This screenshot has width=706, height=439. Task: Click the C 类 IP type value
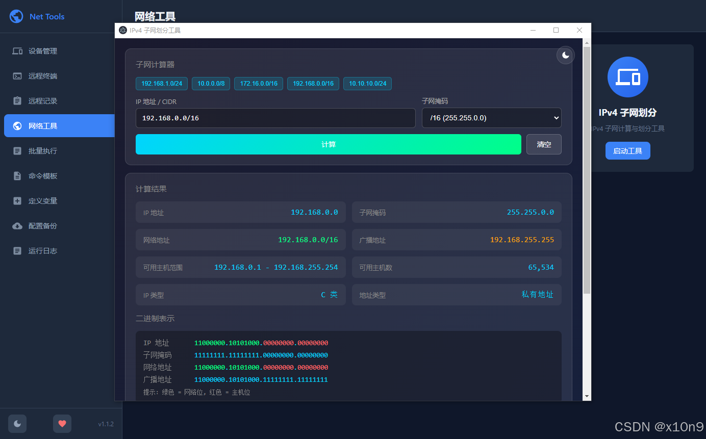(330, 294)
